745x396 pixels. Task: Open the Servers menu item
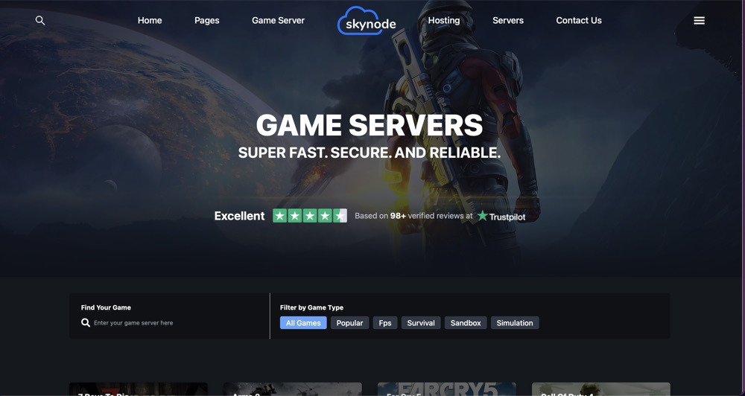(x=508, y=20)
